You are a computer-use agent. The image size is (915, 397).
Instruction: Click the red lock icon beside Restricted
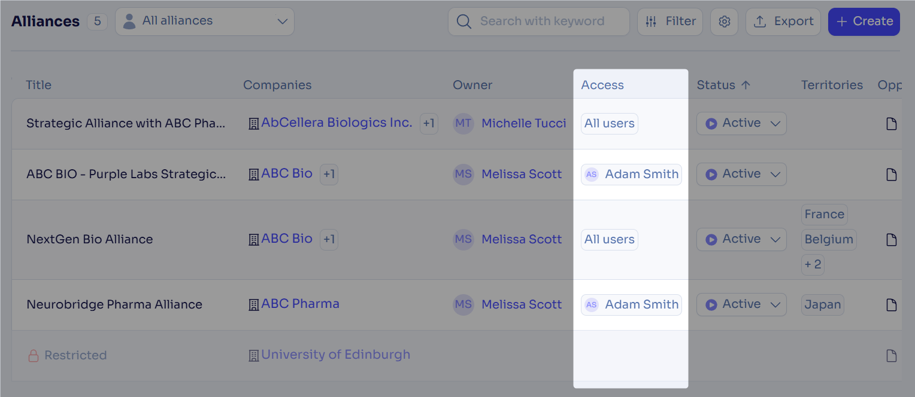34,355
